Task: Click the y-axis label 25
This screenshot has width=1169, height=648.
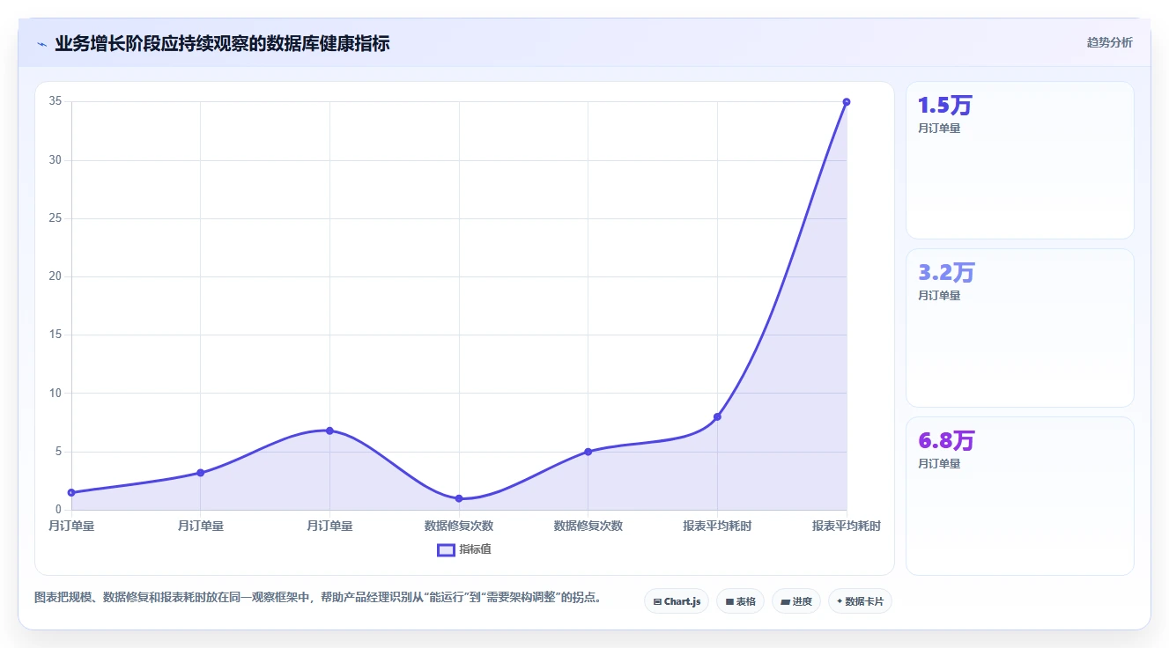Action: pyautogui.click(x=55, y=217)
